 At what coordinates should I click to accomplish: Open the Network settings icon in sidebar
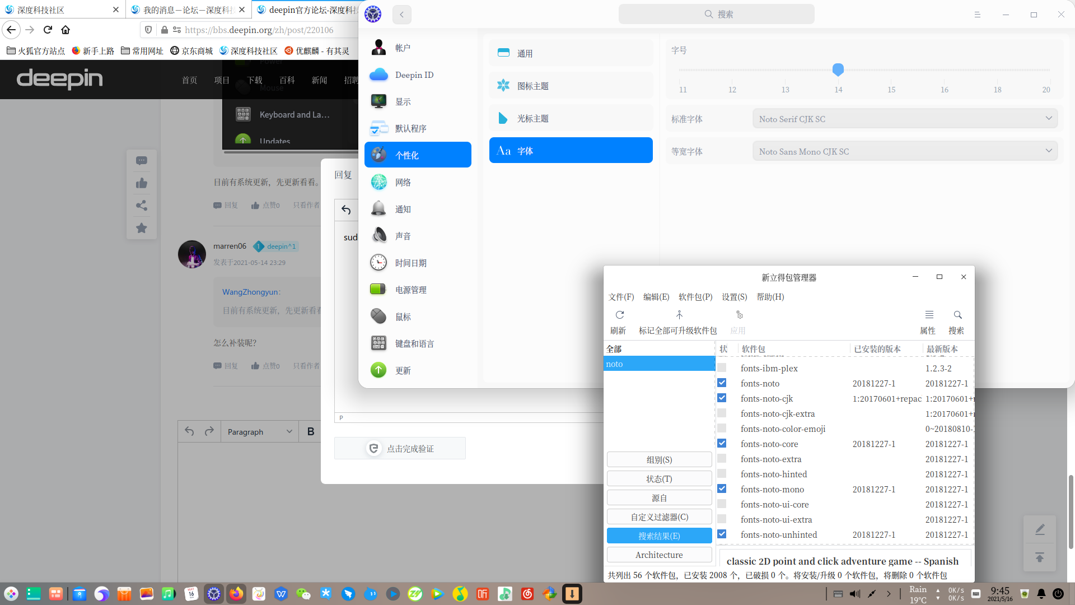[x=379, y=182]
